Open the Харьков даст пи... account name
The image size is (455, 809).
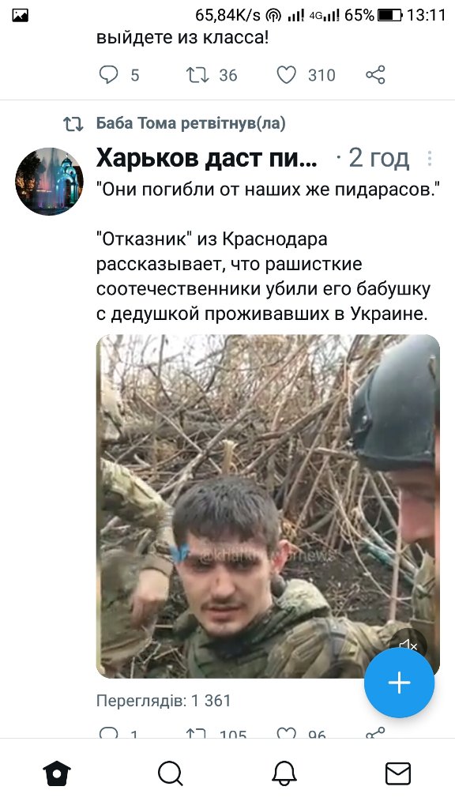point(207,158)
